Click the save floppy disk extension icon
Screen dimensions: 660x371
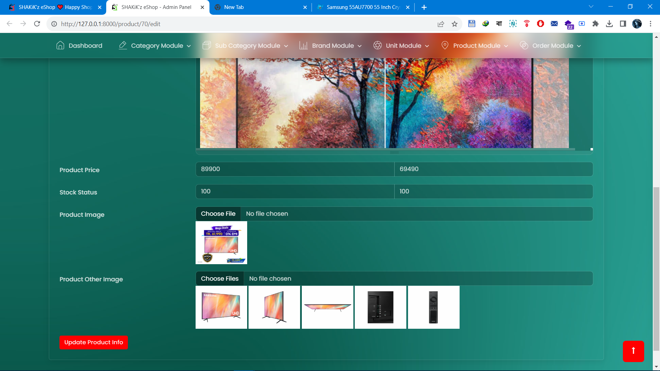[472, 24]
